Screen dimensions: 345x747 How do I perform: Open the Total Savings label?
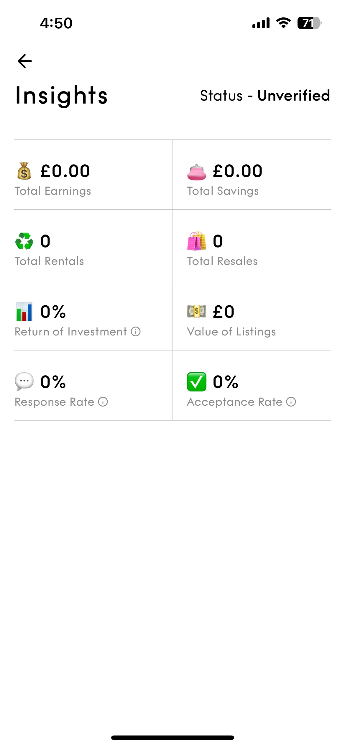[223, 191]
